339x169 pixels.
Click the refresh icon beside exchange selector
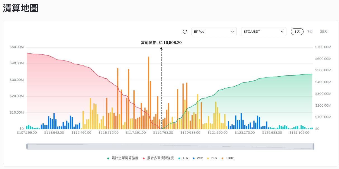[x=184, y=32]
